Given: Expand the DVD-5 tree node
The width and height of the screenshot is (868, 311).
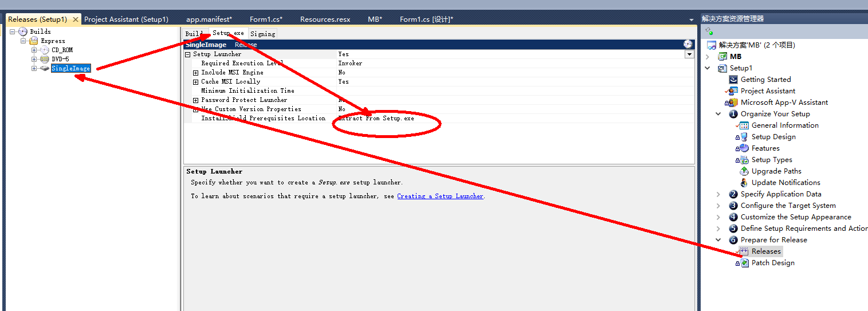Looking at the screenshot, I should point(34,59).
